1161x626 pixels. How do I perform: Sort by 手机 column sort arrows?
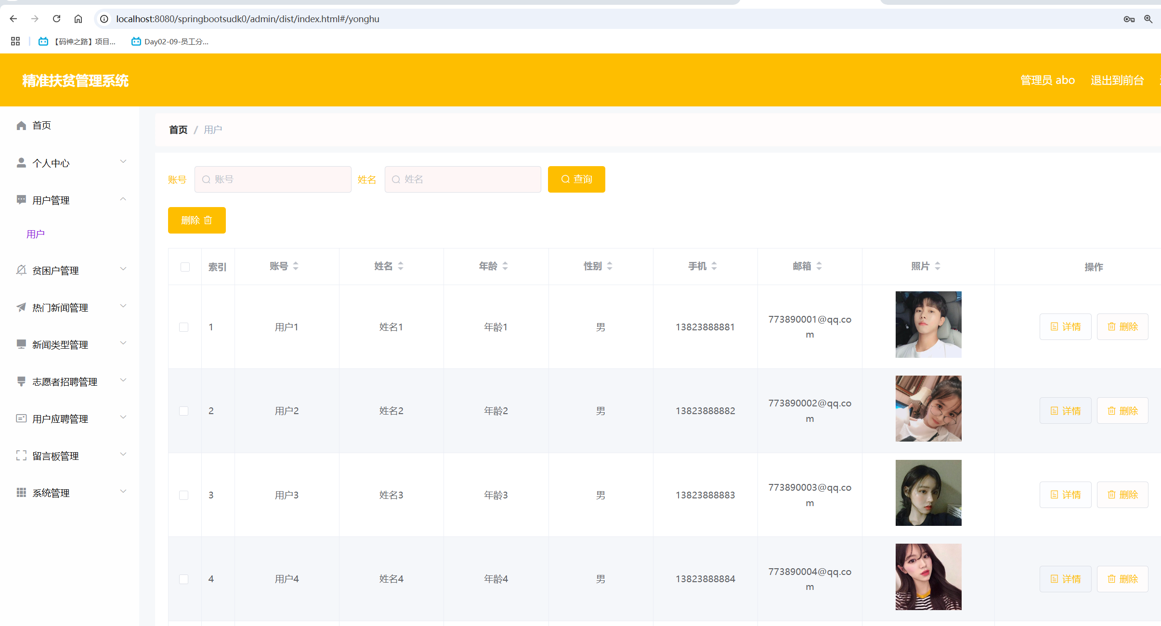pyautogui.click(x=714, y=266)
